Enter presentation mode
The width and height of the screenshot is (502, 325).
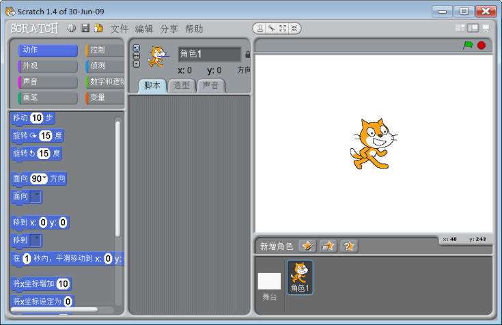(486, 28)
